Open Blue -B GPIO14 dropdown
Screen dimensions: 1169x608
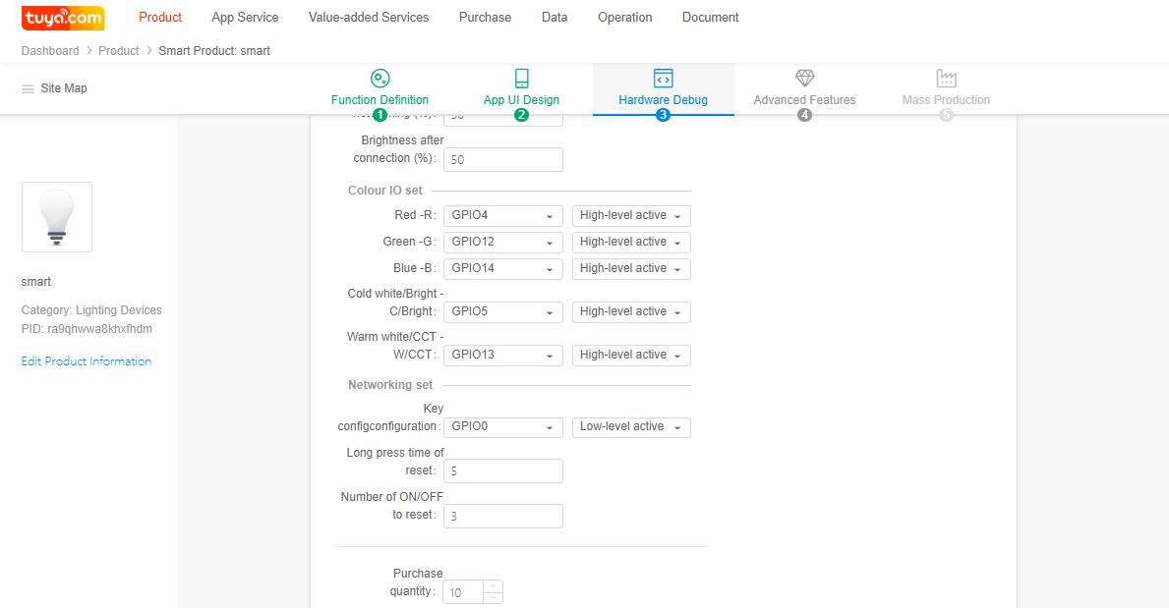point(503,268)
